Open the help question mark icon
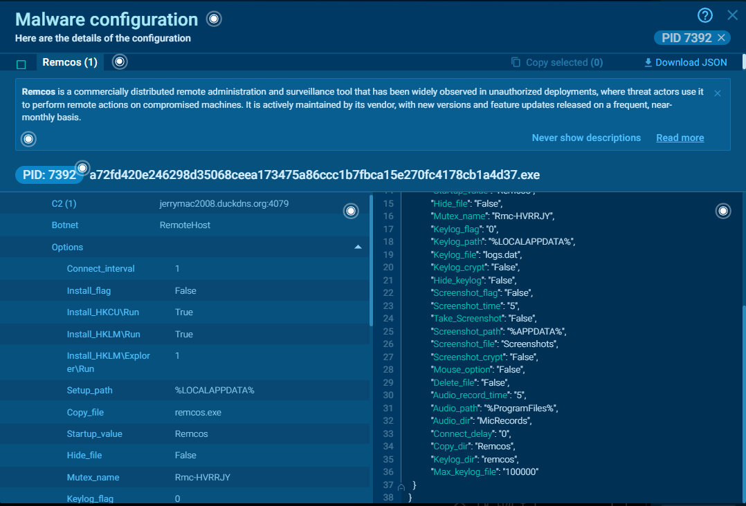The image size is (746, 506). [x=704, y=16]
